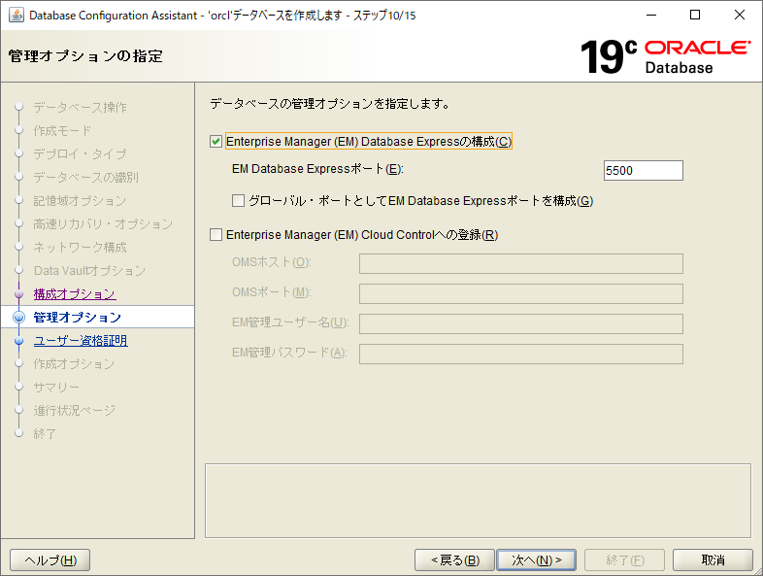Click the 作成モード step
The image size is (763, 576).
[x=62, y=130]
